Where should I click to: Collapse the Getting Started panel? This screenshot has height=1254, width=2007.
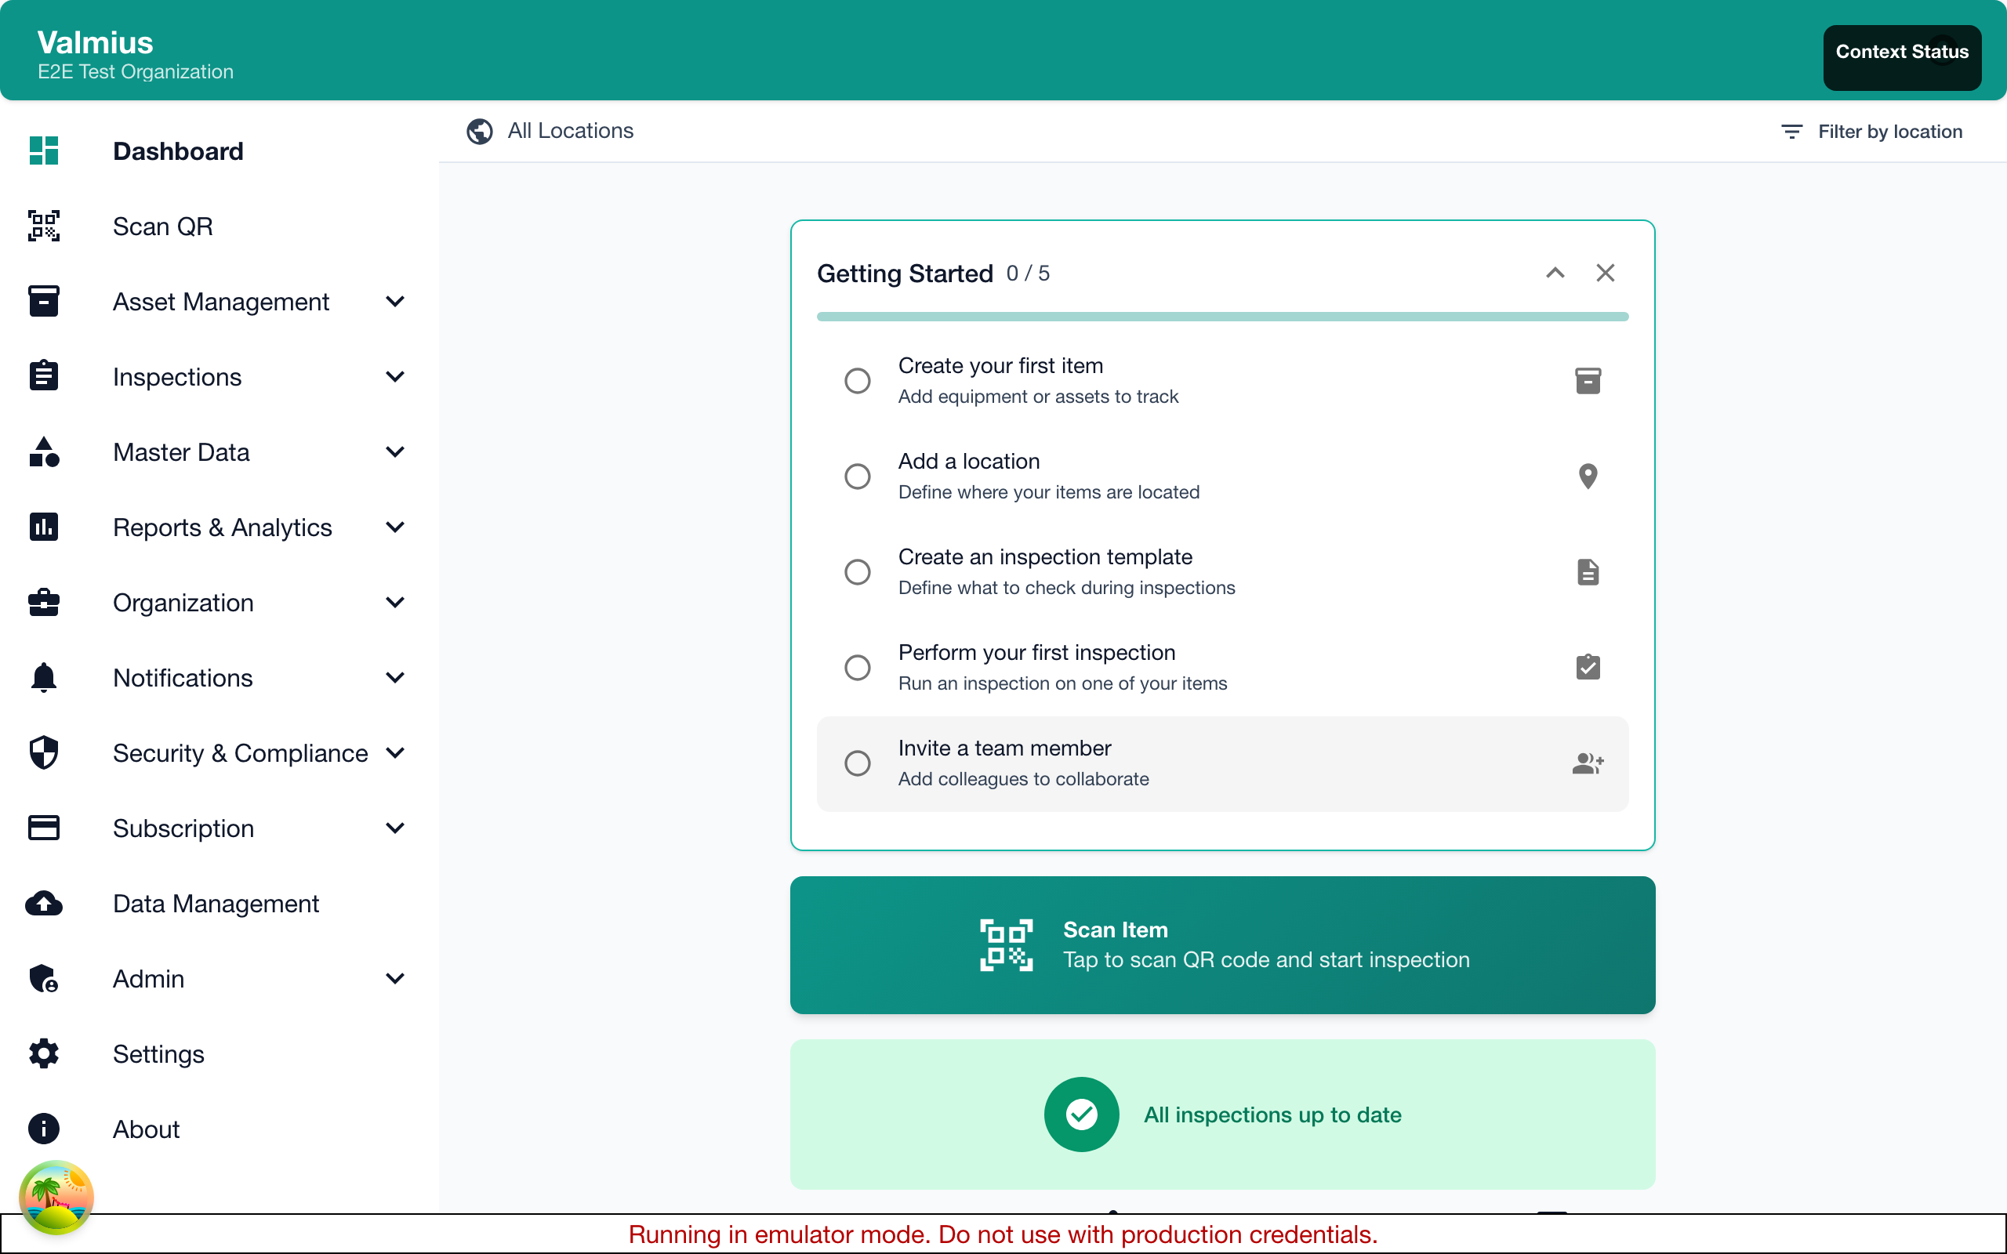pos(1554,272)
